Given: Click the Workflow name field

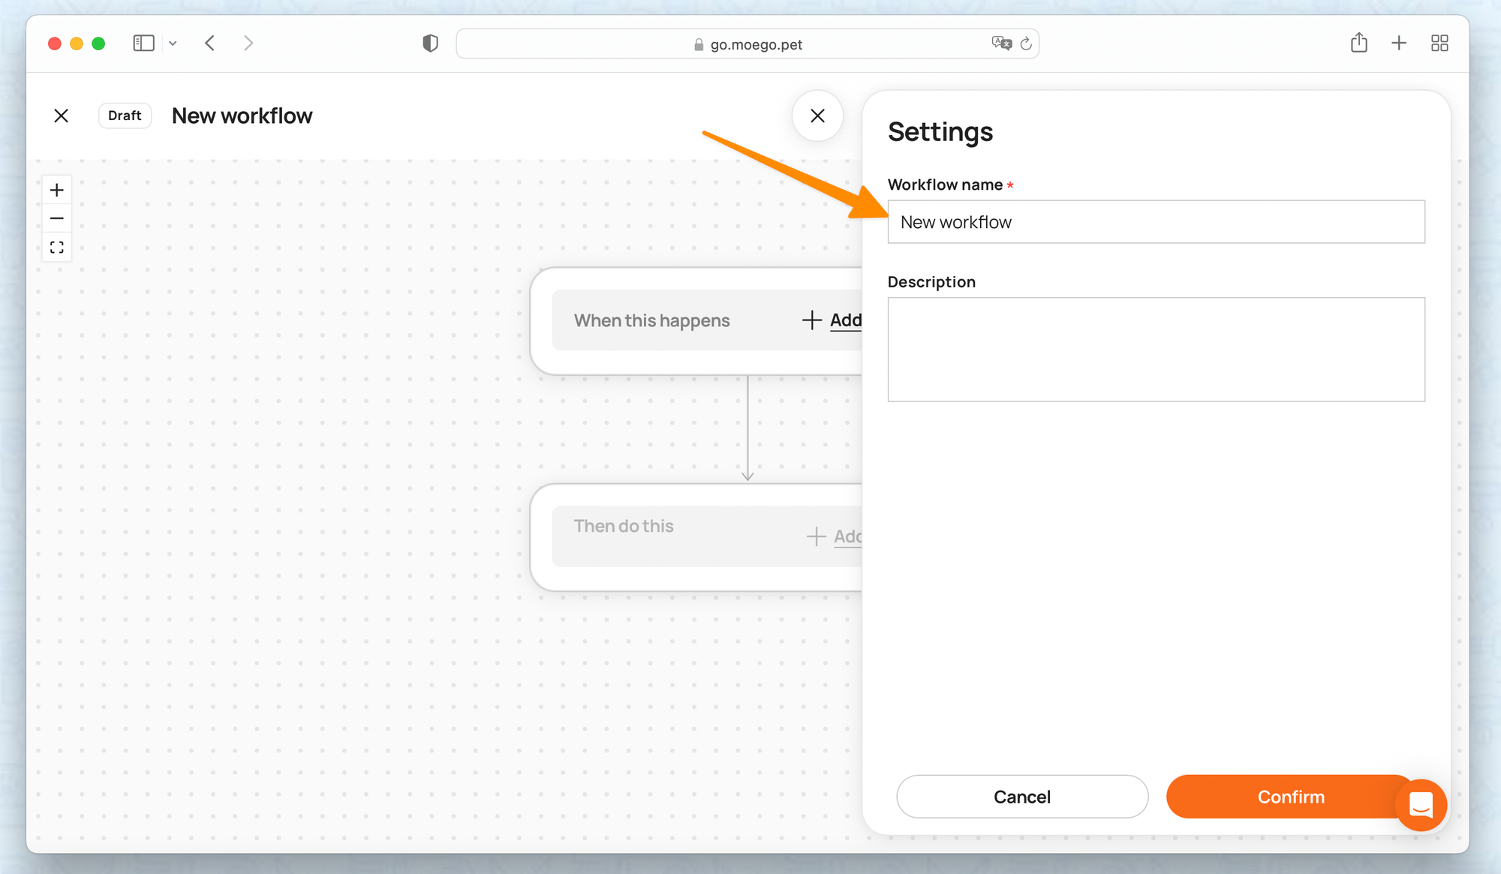Looking at the screenshot, I should tap(1156, 222).
